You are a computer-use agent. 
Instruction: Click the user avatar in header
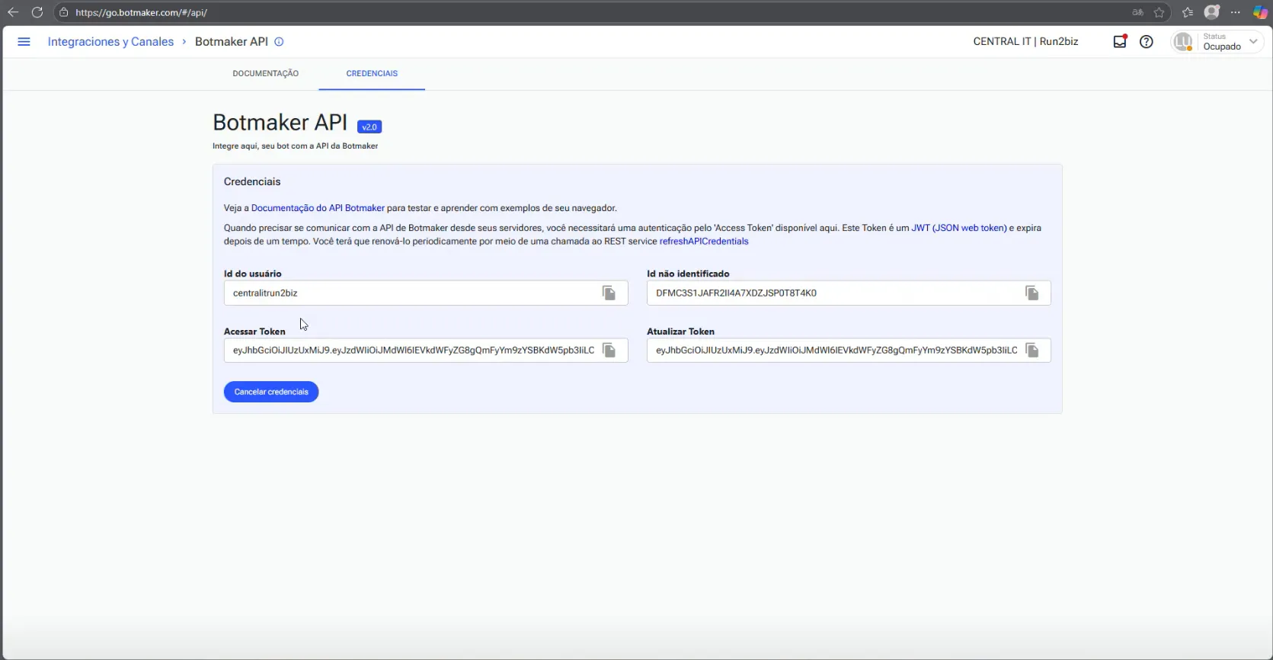[1182, 42]
